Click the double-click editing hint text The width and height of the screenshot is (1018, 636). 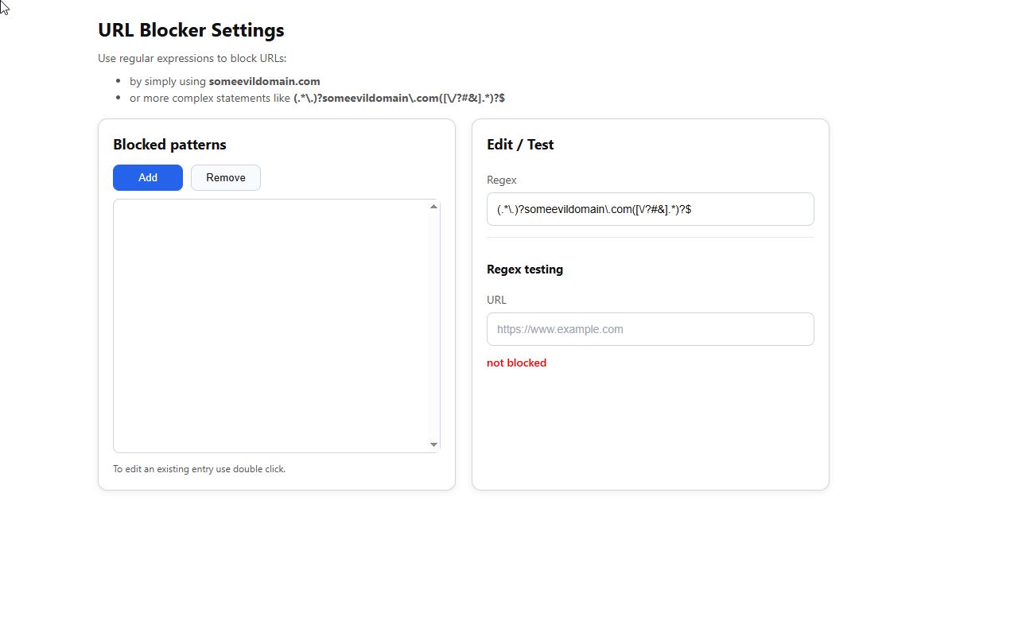[199, 469]
